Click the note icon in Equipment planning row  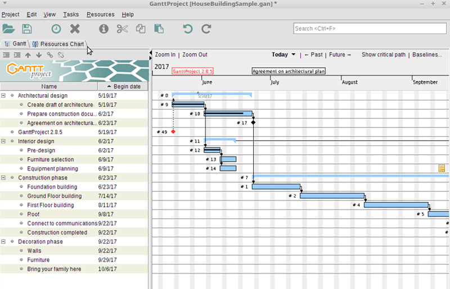442,168
